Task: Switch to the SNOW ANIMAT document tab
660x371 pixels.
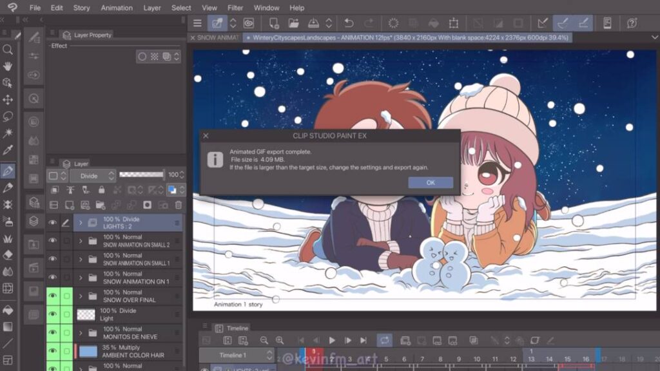Action: [218, 37]
